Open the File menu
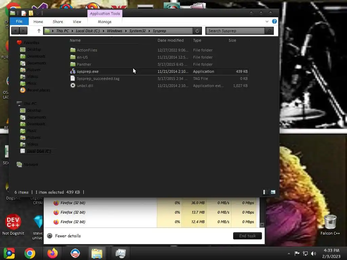Image resolution: width=347 pixels, height=260 pixels. tap(19, 21)
